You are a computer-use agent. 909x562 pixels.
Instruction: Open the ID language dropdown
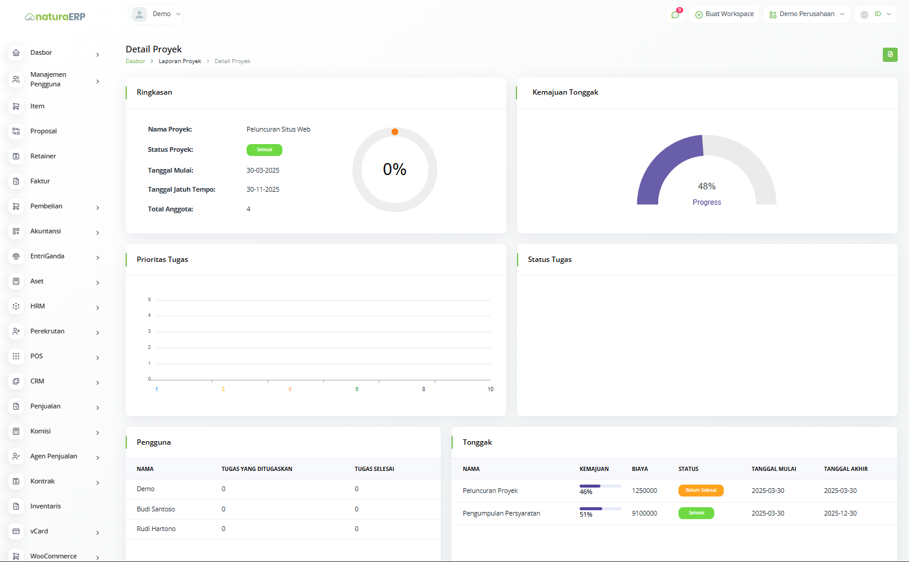click(876, 14)
